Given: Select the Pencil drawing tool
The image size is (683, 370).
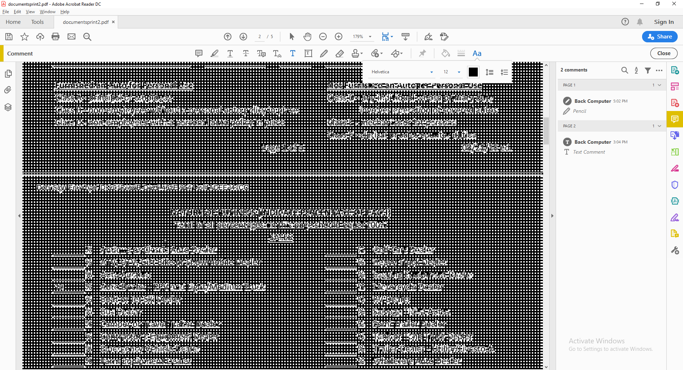Looking at the screenshot, I should click(324, 53).
